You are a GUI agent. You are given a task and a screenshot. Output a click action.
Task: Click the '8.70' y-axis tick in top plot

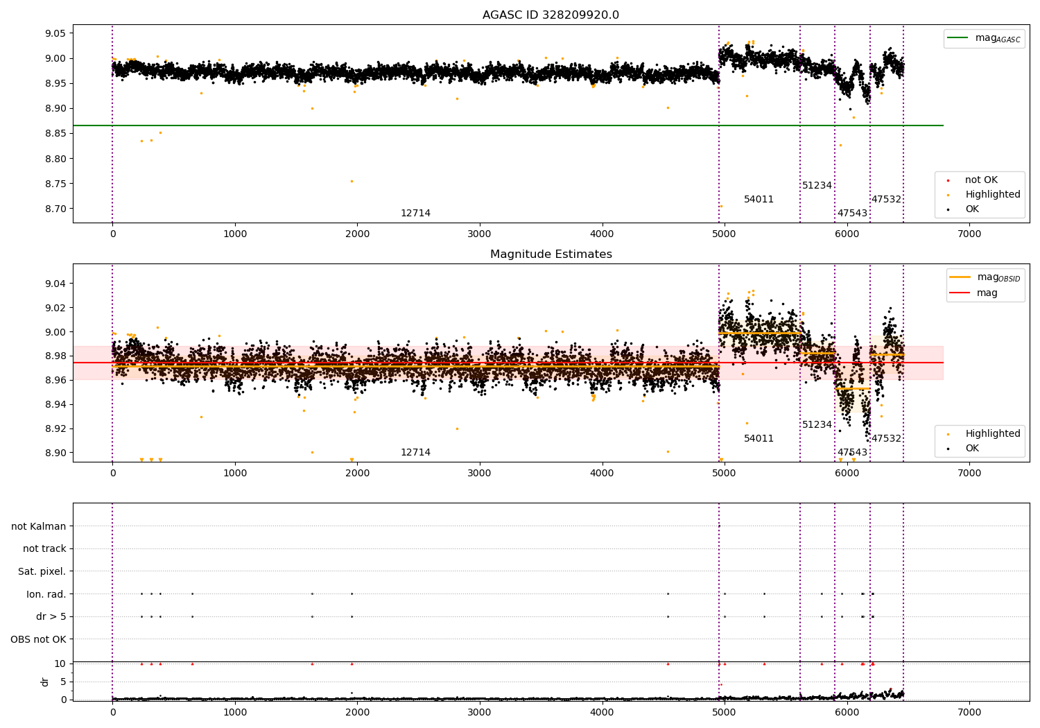pos(55,209)
